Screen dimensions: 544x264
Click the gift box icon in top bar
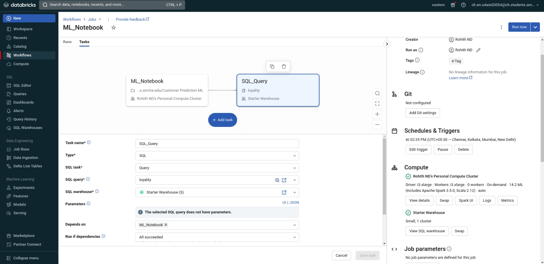(x=453, y=5)
